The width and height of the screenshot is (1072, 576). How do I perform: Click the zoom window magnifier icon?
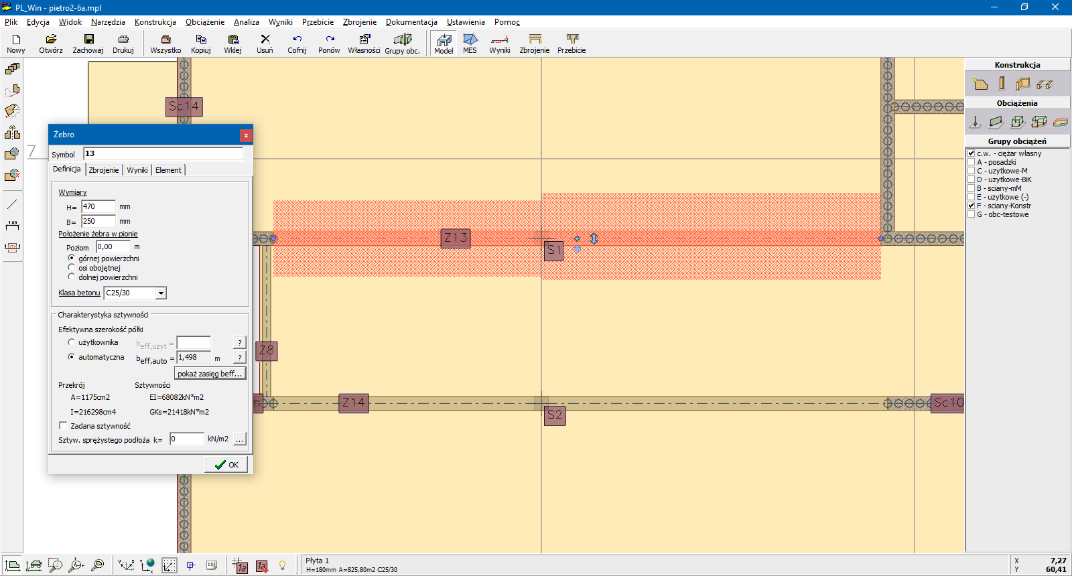coord(55,565)
